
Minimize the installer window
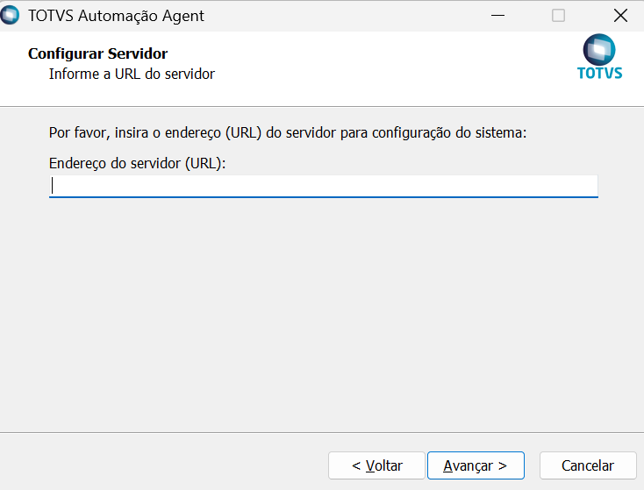[x=497, y=16]
